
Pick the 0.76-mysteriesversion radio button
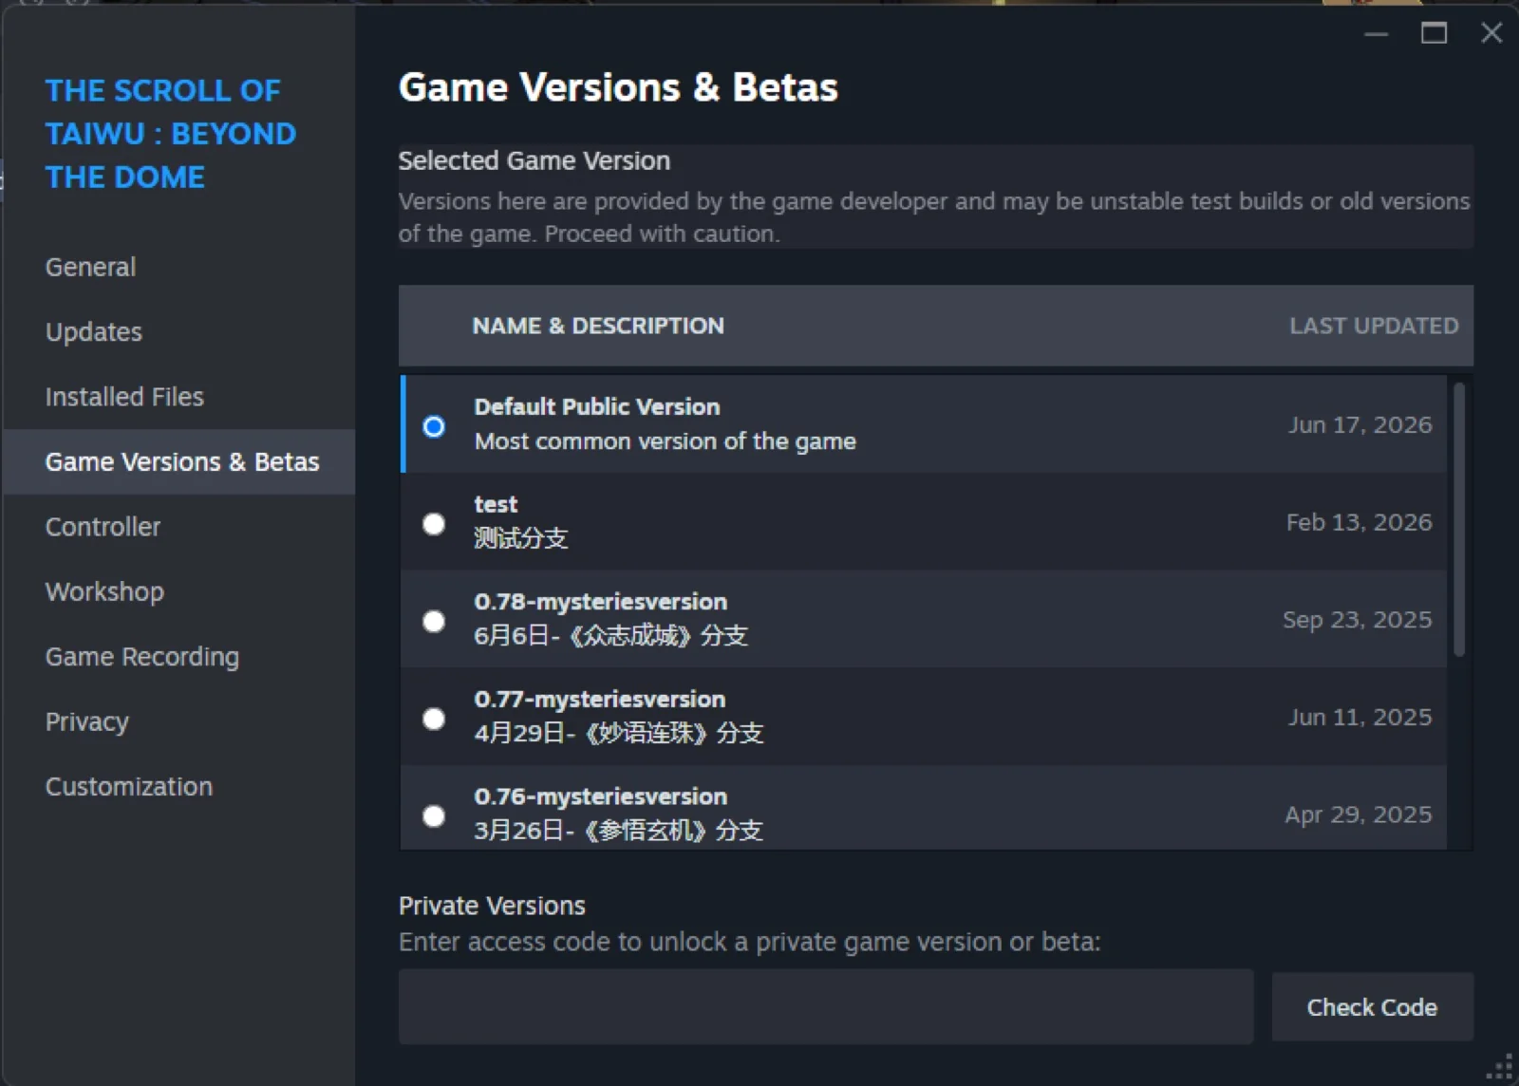pyautogui.click(x=434, y=816)
